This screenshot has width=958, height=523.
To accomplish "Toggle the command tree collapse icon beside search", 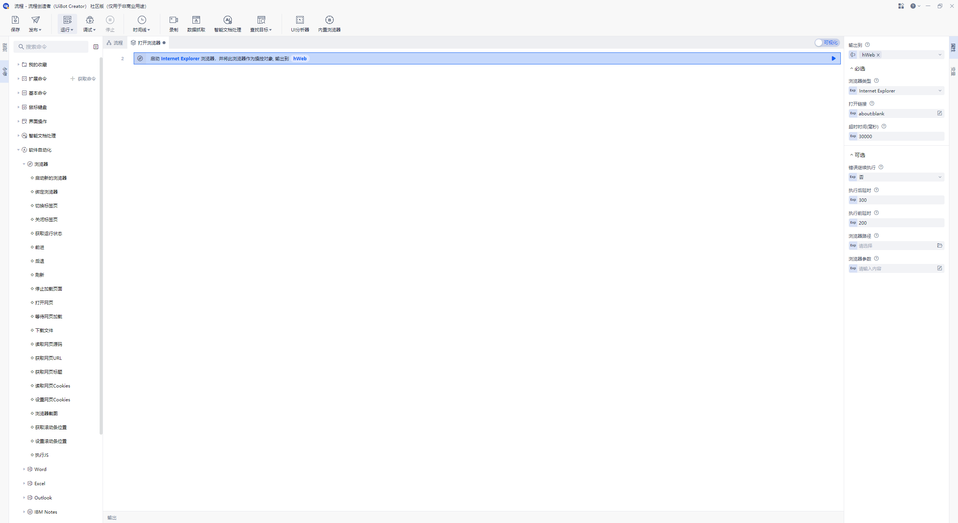I will click(96, 47).
